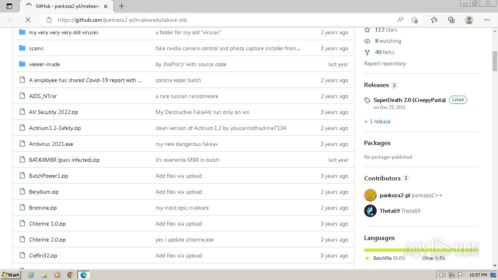Click the volume icon in system tray
The image size is (498, 280).
coord(442,275)
